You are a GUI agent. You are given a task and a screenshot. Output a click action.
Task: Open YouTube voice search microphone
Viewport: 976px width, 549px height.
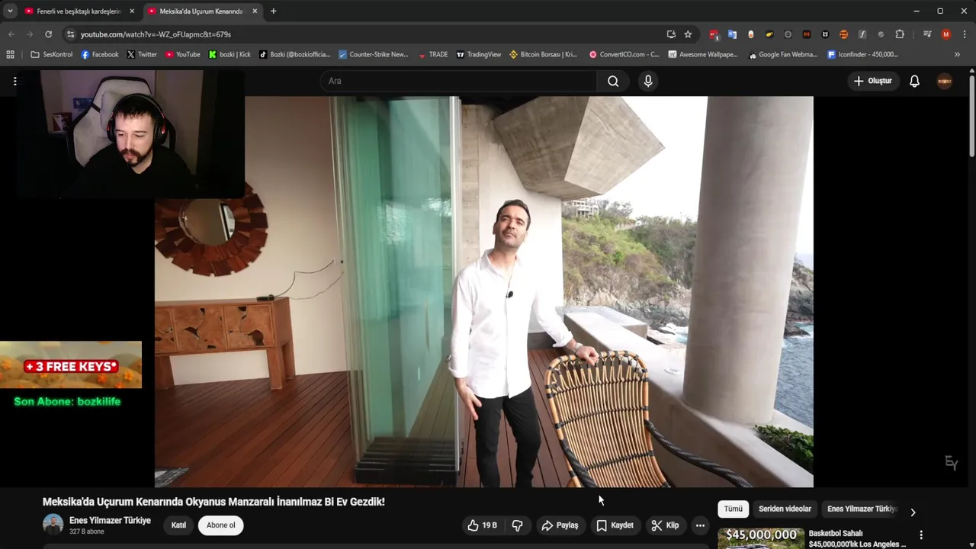point(648,81)
